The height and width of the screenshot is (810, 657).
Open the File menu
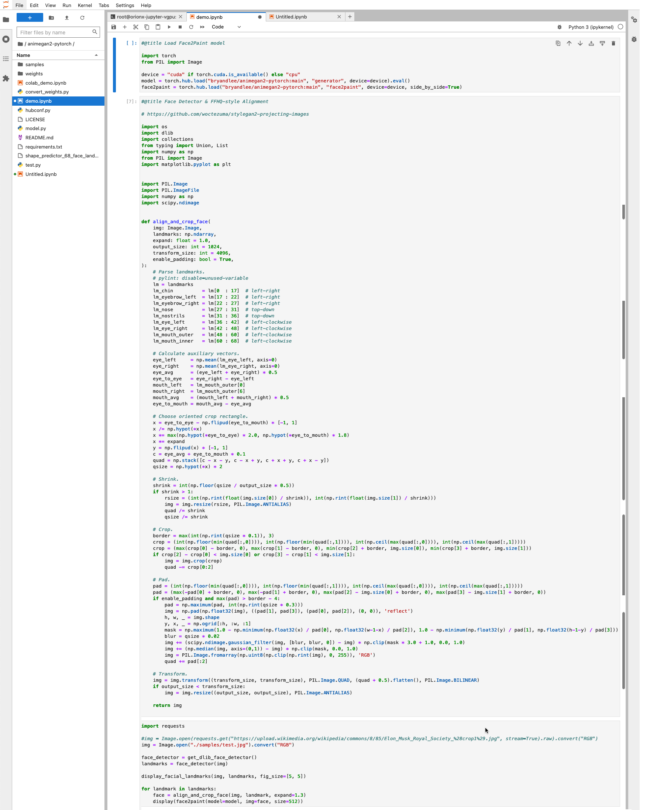[19, 5]
